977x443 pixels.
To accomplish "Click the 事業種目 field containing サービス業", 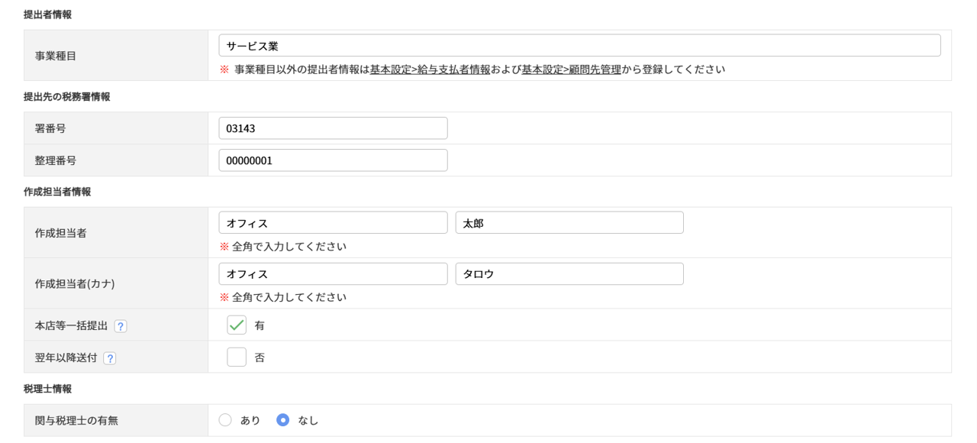I will click(x=579, y=46).
